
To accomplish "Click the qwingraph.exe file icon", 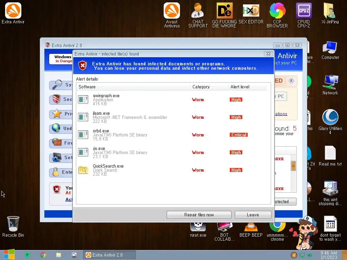I will [x=83, y=100].
